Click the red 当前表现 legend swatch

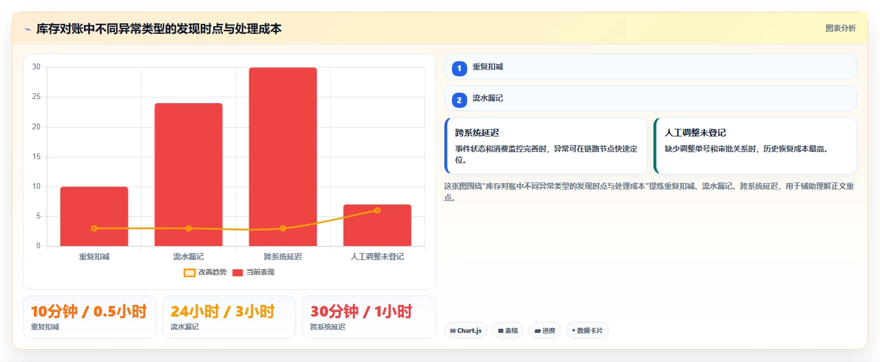238,272
